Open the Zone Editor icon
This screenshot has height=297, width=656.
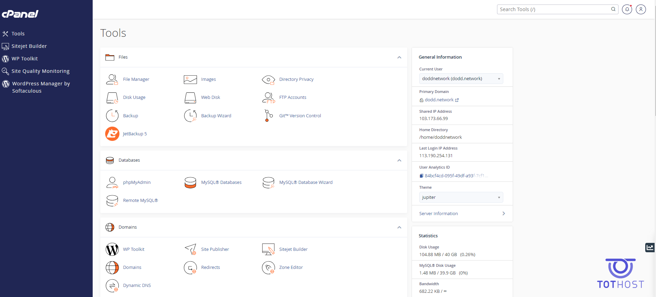pos(268,268)
